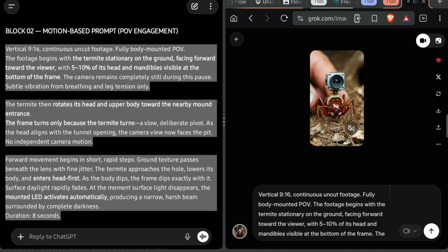448x252 pixels.
Task: Regenerate the image with the refresh icon
Action: [438, 94]
